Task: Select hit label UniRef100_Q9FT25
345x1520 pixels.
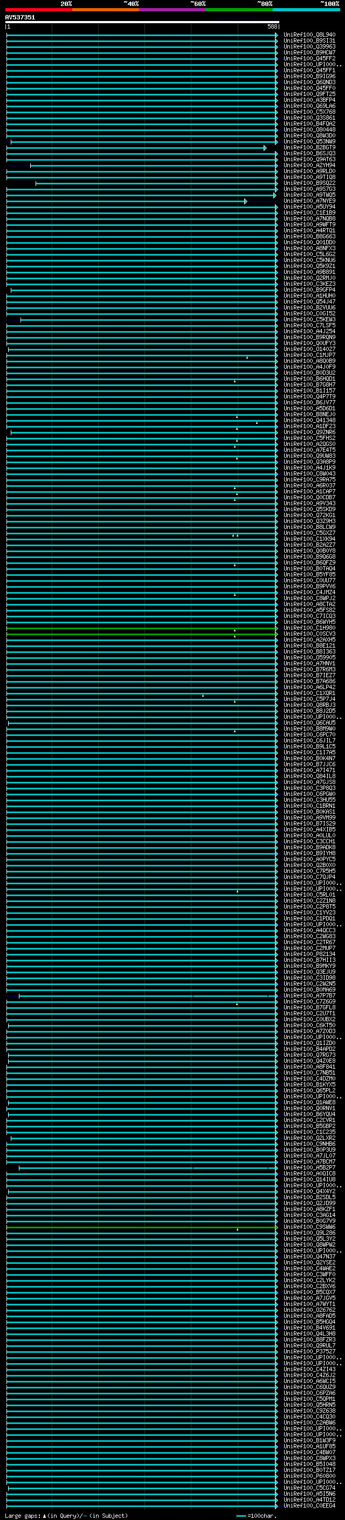Action: 309,94
